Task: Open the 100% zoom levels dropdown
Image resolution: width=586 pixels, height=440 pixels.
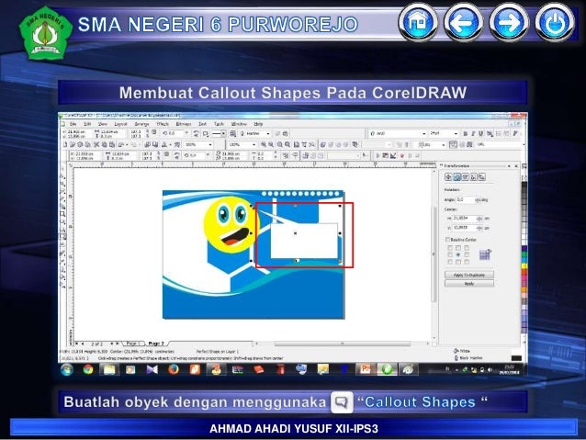Action: [x=210, y=144]
